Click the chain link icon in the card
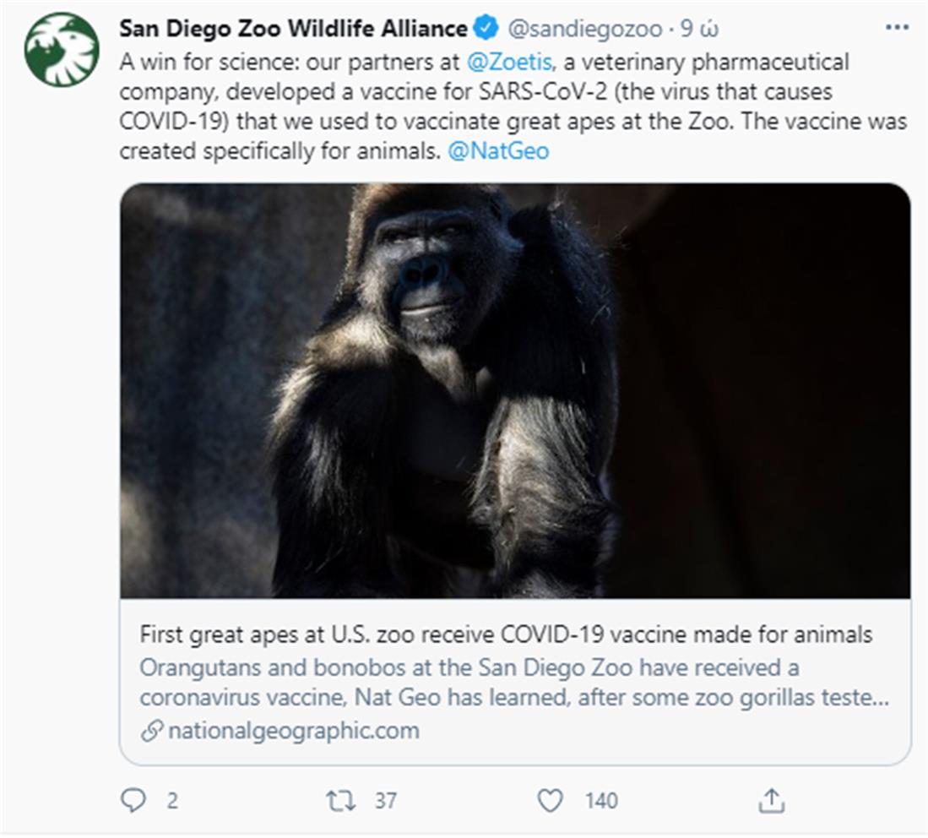The height and width of the screenshot is (838, 928). 151,731
